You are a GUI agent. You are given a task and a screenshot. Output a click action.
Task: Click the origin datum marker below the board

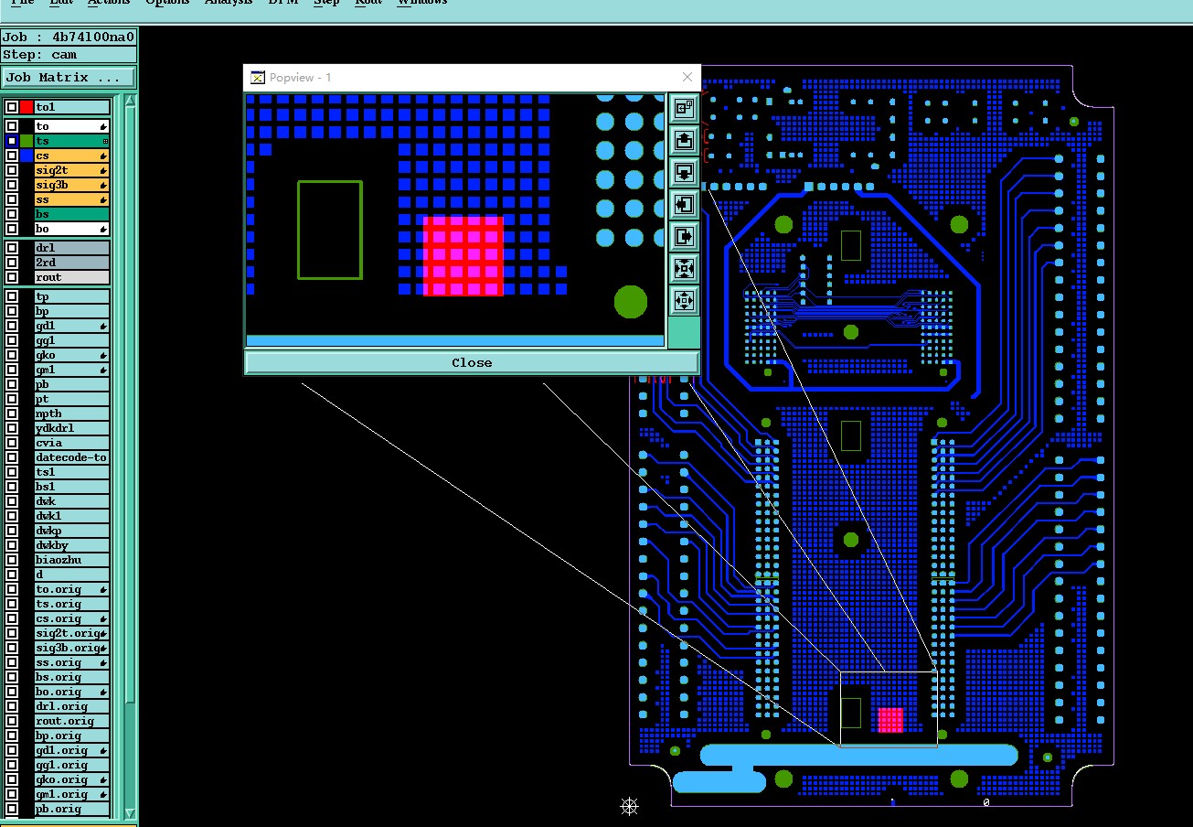pos(629,806)
